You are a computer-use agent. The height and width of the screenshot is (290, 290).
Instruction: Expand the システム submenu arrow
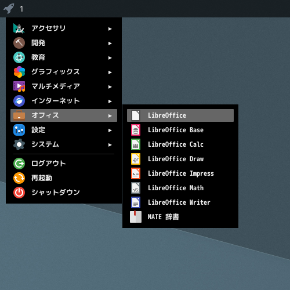click(x=110, y=145)
